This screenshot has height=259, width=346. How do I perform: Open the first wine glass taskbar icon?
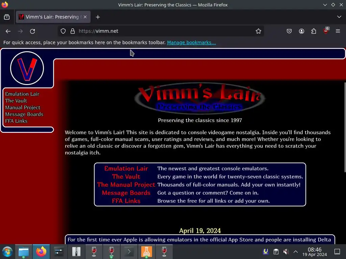click(94, 252)
